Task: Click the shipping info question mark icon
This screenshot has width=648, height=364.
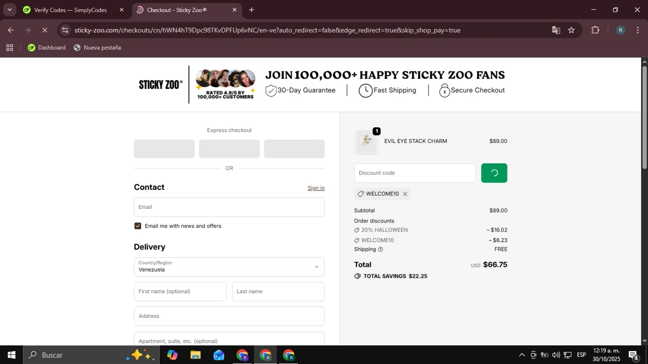Action: point(381,250)
